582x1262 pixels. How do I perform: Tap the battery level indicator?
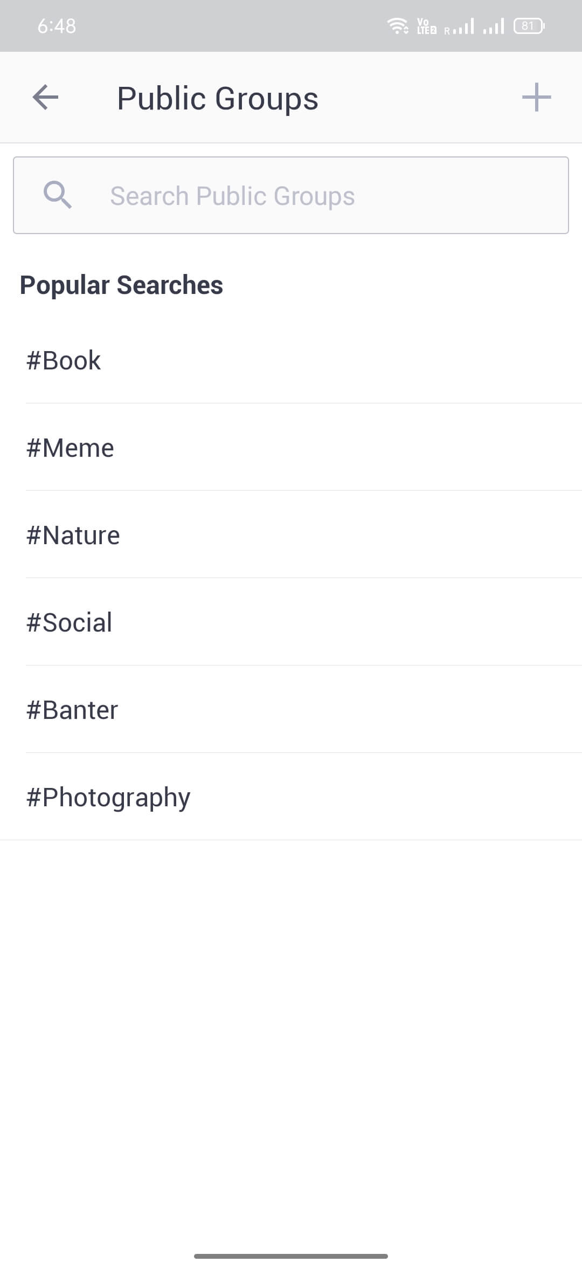[529, 26]
